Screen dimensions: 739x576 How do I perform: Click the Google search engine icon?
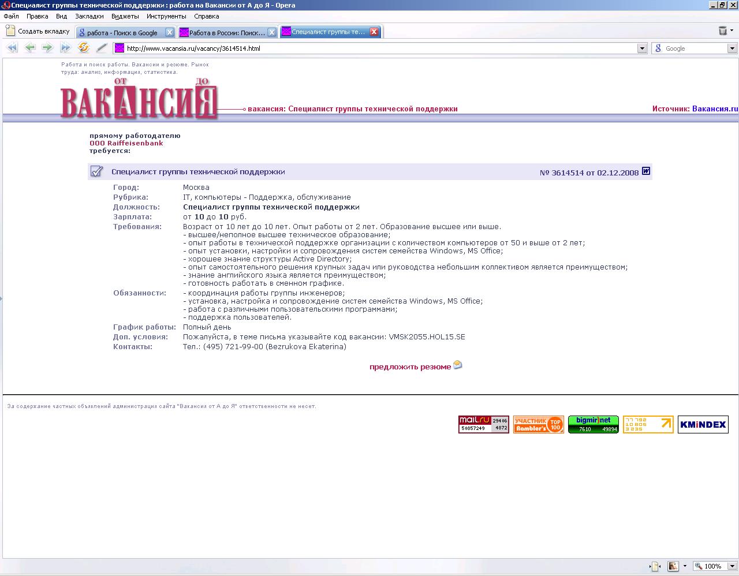(x=658, y=48)
